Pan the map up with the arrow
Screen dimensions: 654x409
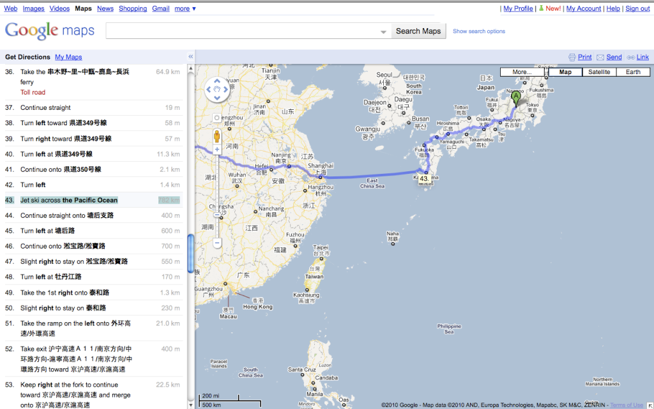click(x=217, y=81)
